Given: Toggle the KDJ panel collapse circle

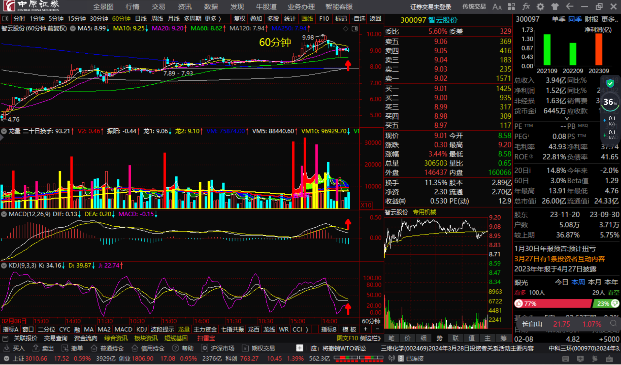Looking at the screenshot, I should tap(4, 265).
